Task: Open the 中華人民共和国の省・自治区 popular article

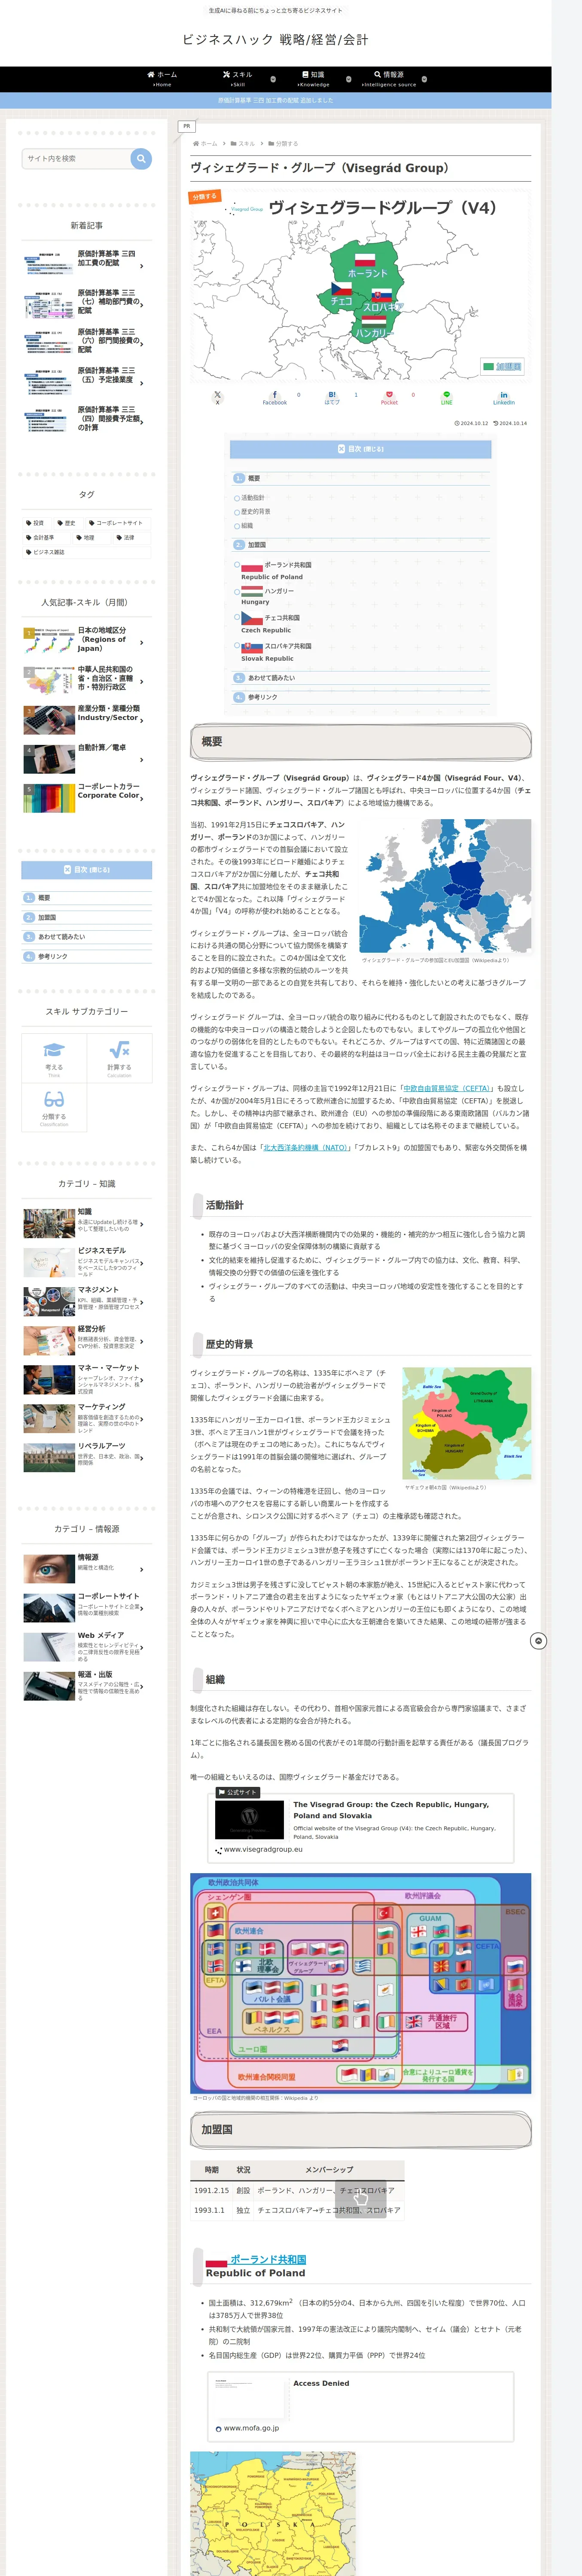Action: coord(87,679)
